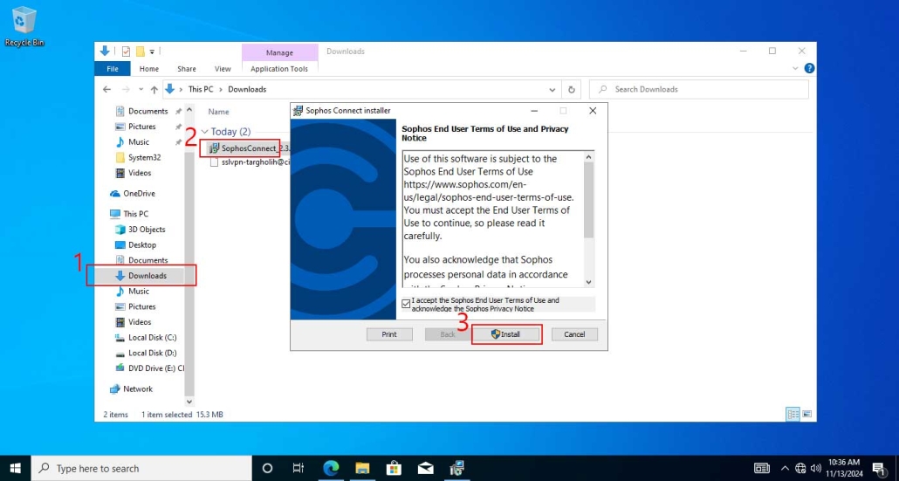Select the sslvpn-targholih file

(250, 162)
